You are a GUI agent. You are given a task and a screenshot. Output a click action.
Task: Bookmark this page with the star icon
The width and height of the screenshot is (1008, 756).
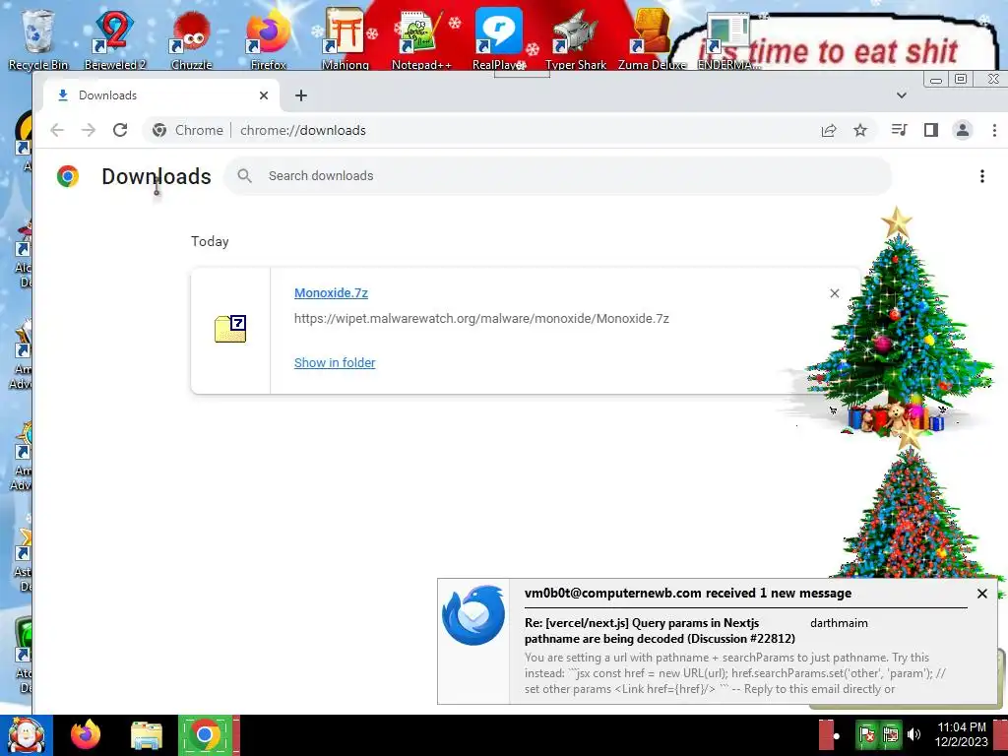pyautogui.click(x=860, y=131)
